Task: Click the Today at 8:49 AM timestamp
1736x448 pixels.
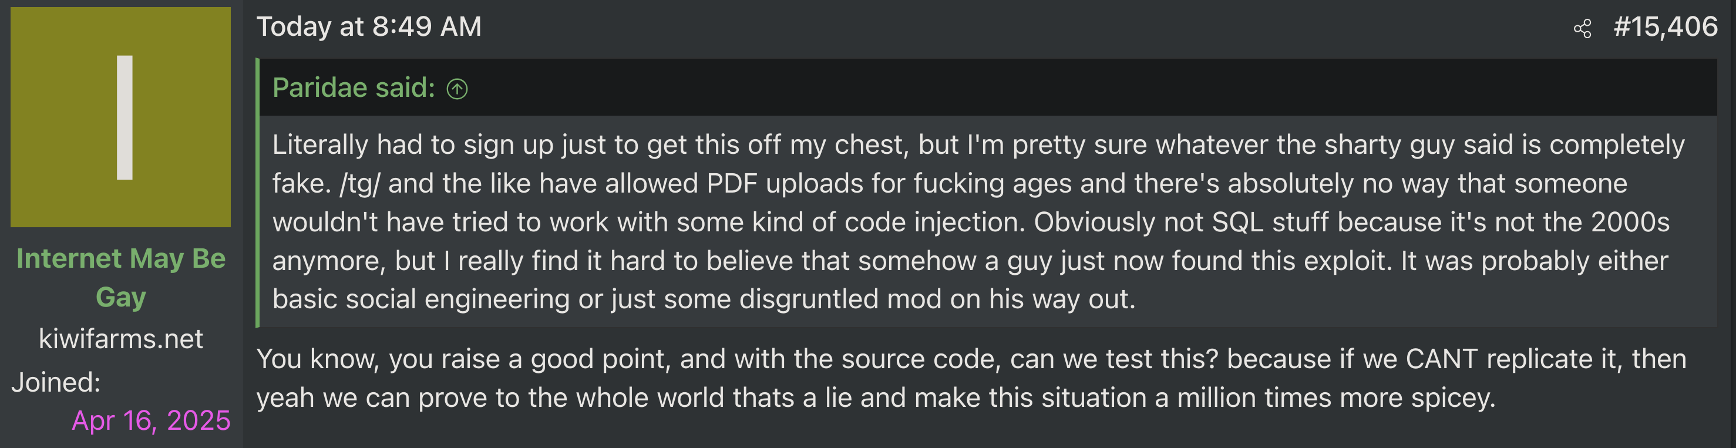Action: coord(369,27)
